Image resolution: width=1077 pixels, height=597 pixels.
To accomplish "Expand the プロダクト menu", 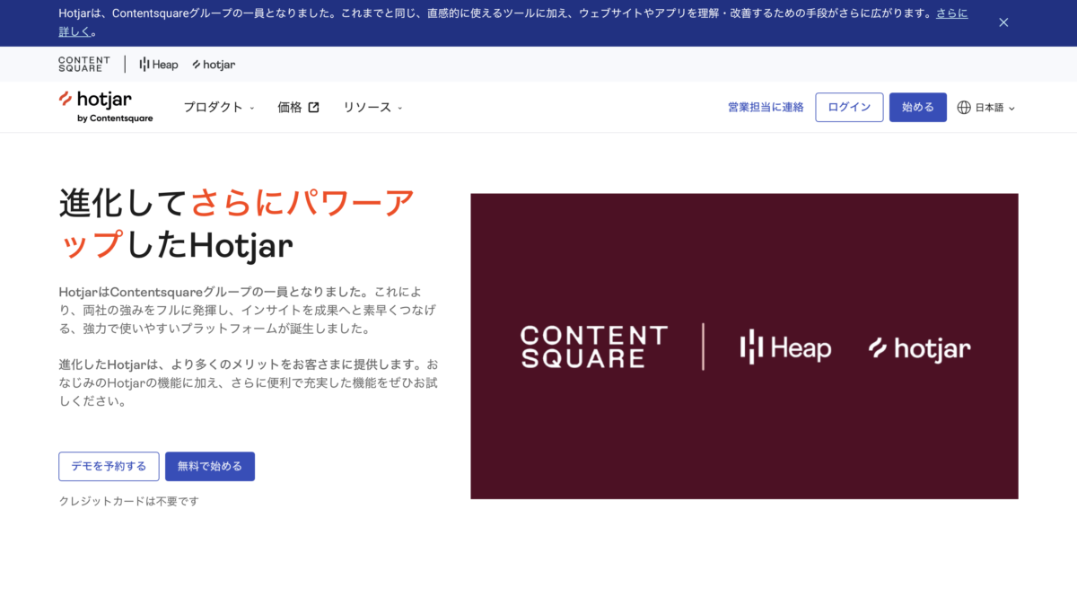I will pos(219,108).
